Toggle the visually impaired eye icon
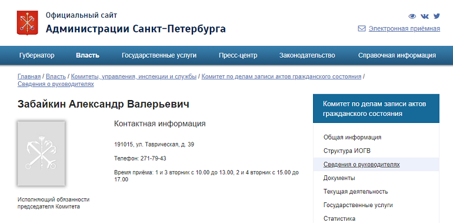 412,16
